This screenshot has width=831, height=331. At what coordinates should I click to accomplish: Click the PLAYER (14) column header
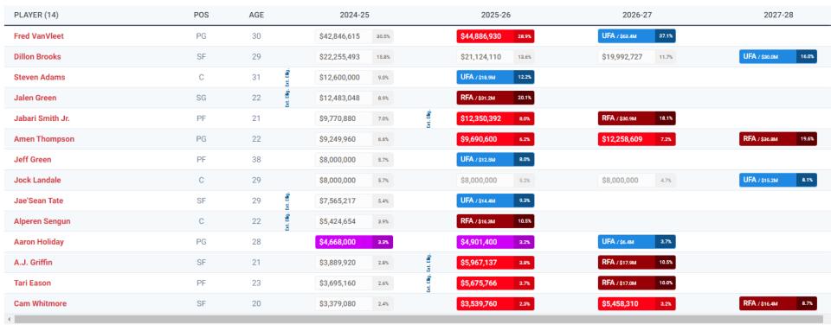pyautogui.click(x=36, y=15)
